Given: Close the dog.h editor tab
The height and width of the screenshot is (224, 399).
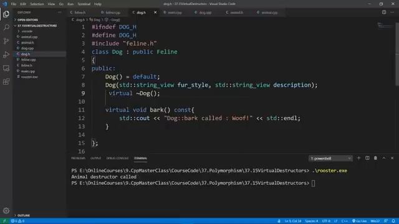Looking at the screenshot, I should [x=155, y=12].
